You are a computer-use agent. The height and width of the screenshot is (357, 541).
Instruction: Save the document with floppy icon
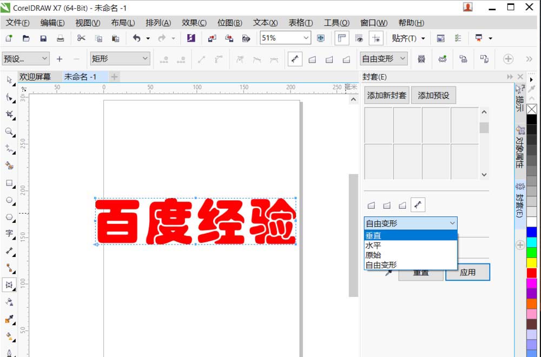click(43, 38)
